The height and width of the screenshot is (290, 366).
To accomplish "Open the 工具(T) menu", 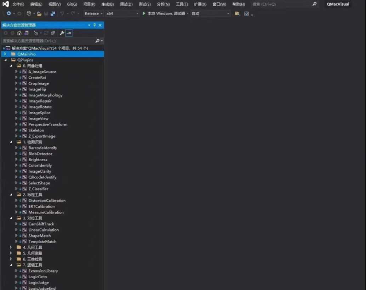I will click(182, 4).
